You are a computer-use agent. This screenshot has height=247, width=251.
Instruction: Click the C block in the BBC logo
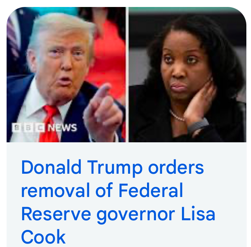[40, 128]
